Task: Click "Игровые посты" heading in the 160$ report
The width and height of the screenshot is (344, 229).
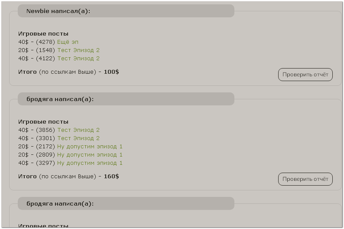Action: click(x=43, y=122)
